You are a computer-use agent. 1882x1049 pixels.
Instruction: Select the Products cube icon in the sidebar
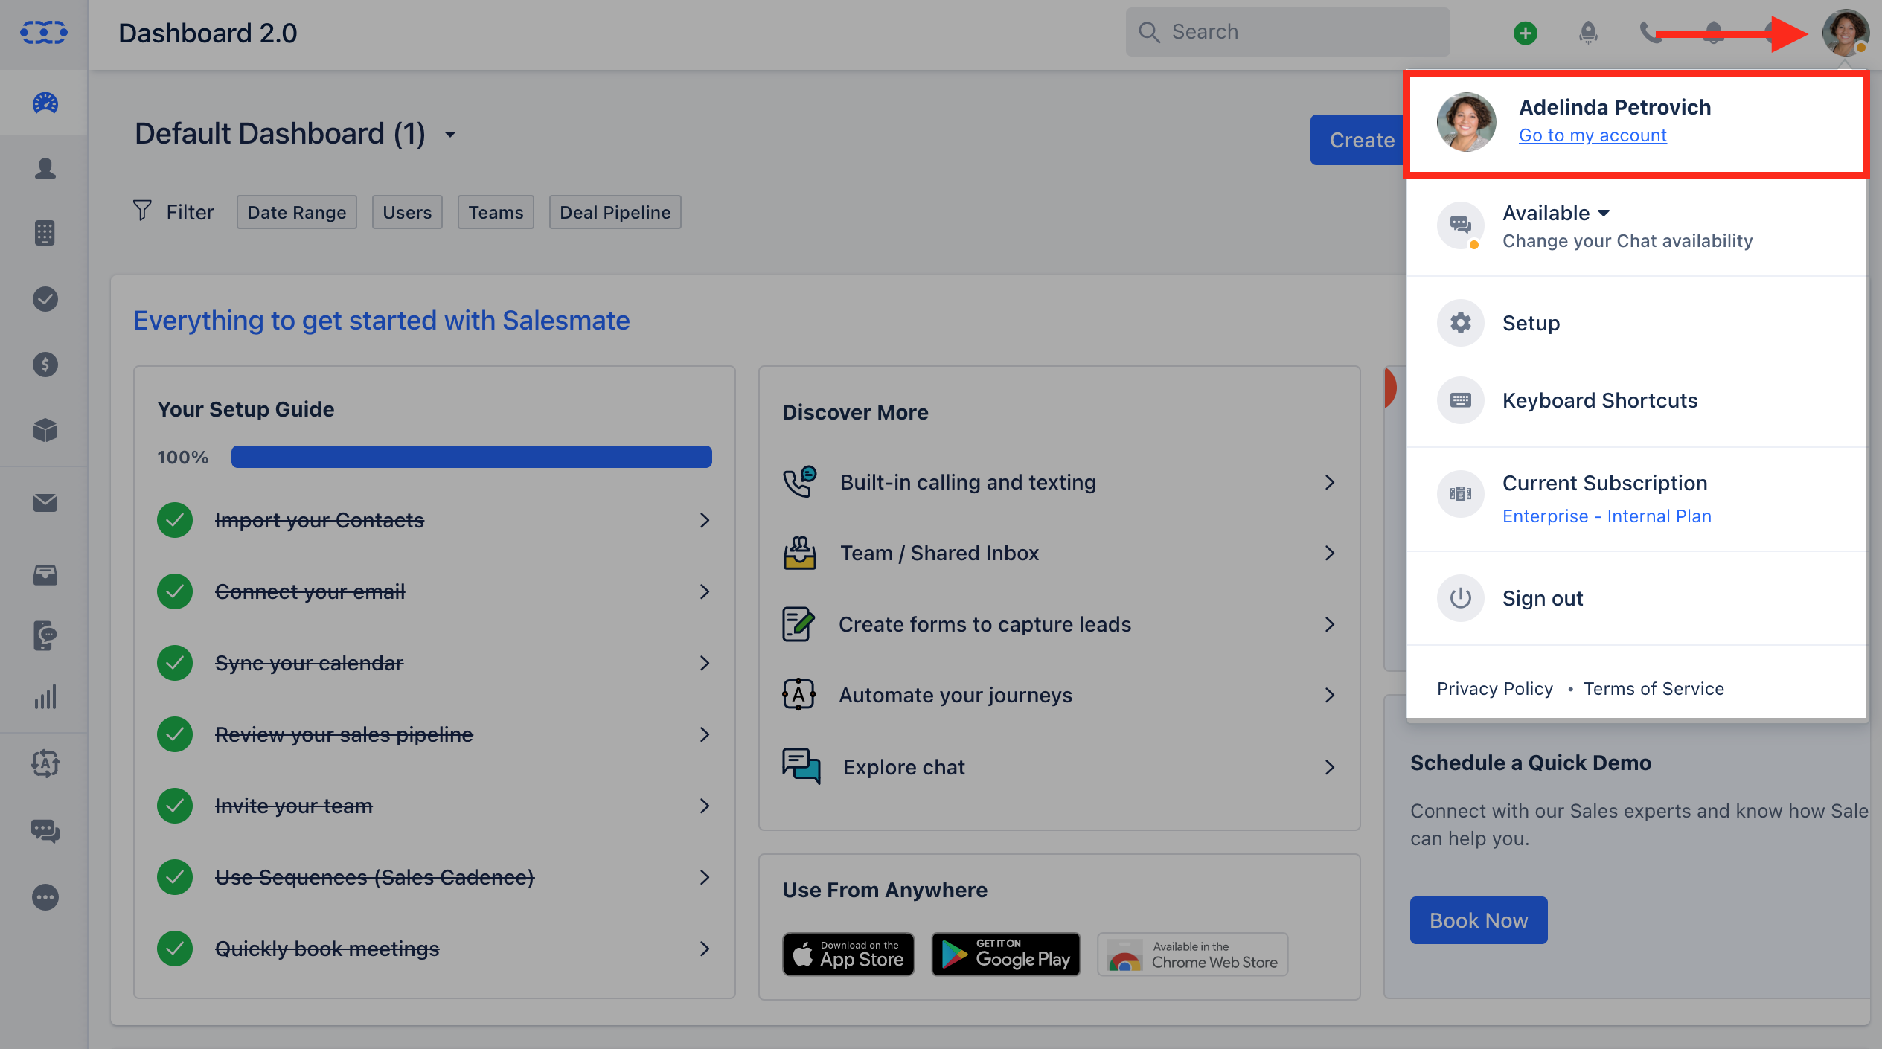pos(44,430)
